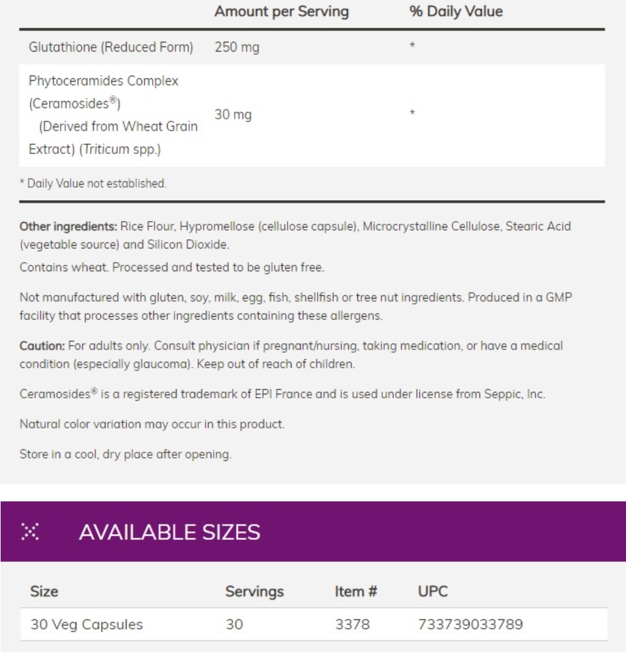The image size is (626, 652).
Task: Click the 30 mg amount value
Action: point(233,114)
